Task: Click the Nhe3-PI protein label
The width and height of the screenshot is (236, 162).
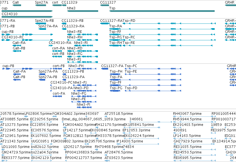Action: point(83,105)
